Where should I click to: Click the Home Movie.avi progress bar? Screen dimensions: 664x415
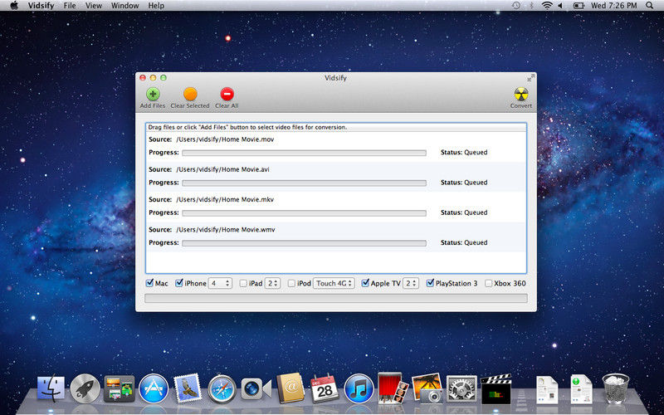click(304, 183)
